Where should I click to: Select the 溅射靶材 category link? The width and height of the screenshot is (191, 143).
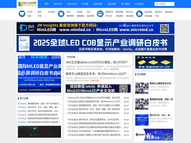pyautogui.click(x=70, y=16)
